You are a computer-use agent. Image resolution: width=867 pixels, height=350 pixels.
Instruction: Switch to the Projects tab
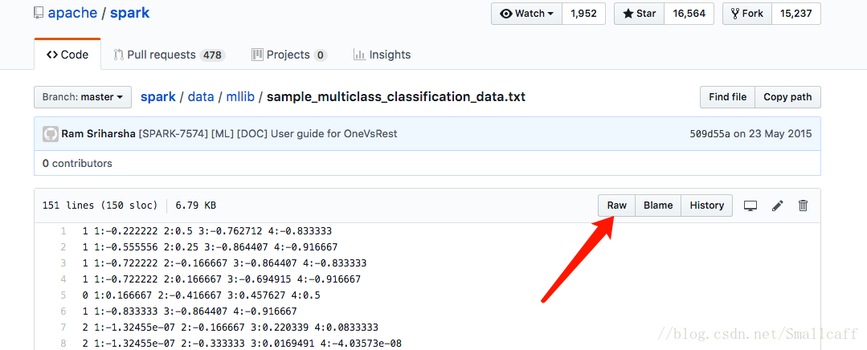pyautogui.click(x=289, y=55)
